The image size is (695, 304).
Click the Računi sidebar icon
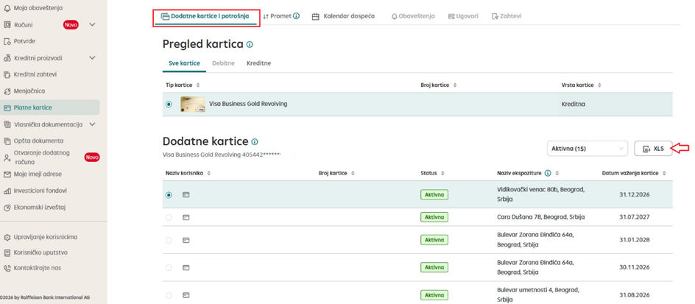click(x=7, y=25)
